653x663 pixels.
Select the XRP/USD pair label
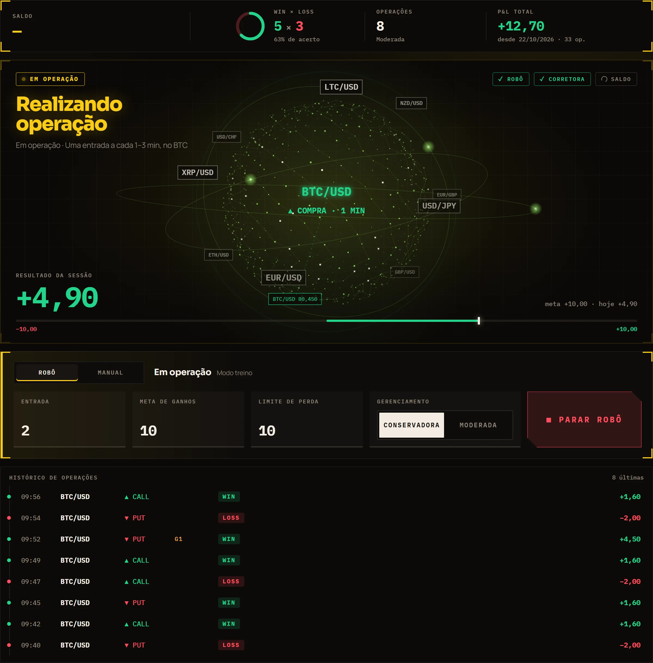(198, 172)
